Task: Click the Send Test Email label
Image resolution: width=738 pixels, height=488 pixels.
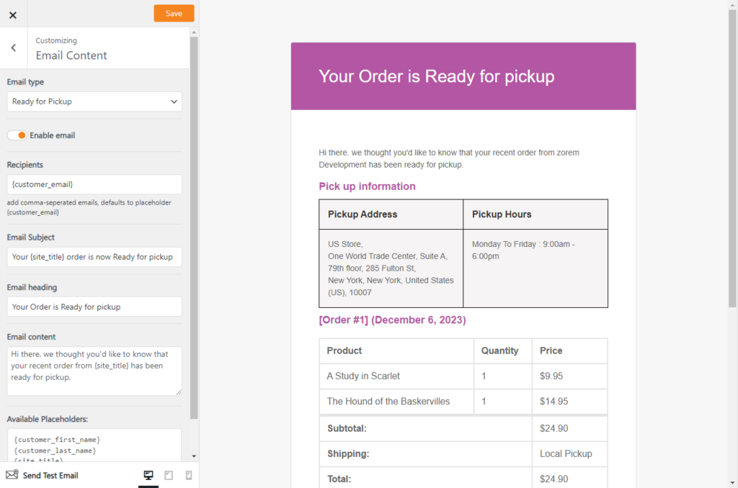Action: click(50, 475)
